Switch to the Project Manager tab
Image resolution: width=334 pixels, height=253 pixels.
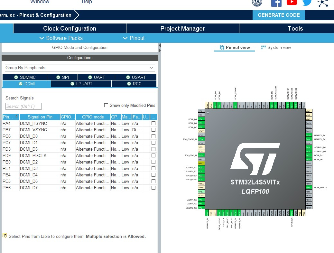pyautogui.click(x=182, y=29)
